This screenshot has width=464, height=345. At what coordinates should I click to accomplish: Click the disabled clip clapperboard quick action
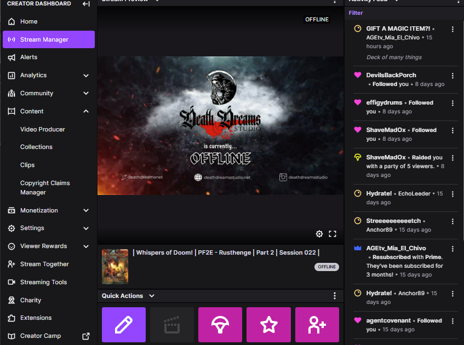(x=172, y=325)
